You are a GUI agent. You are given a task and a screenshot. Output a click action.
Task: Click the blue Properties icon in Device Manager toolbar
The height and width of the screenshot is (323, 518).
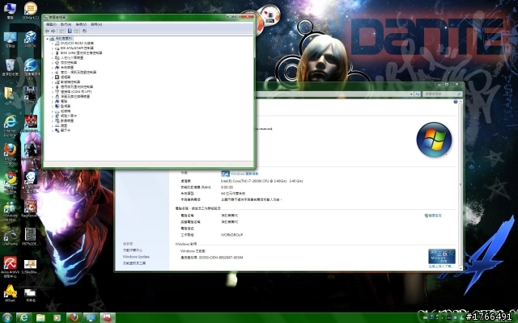click(70, 31)
